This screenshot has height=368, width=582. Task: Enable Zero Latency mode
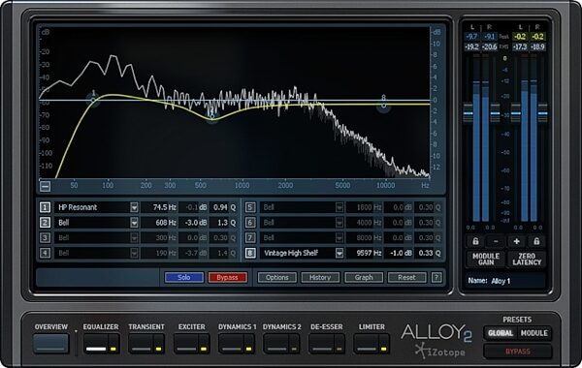[527, 259]
